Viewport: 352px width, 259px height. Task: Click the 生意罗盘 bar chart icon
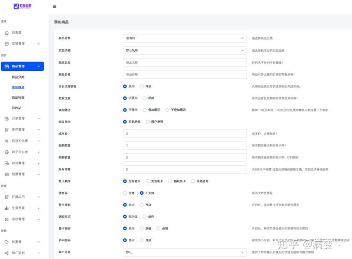[7, 208]
